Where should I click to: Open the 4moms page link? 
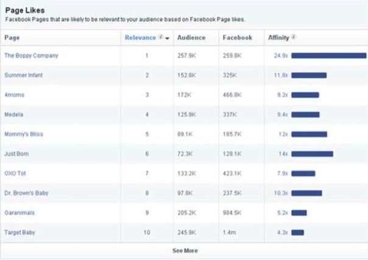click(x=14, y=95)
